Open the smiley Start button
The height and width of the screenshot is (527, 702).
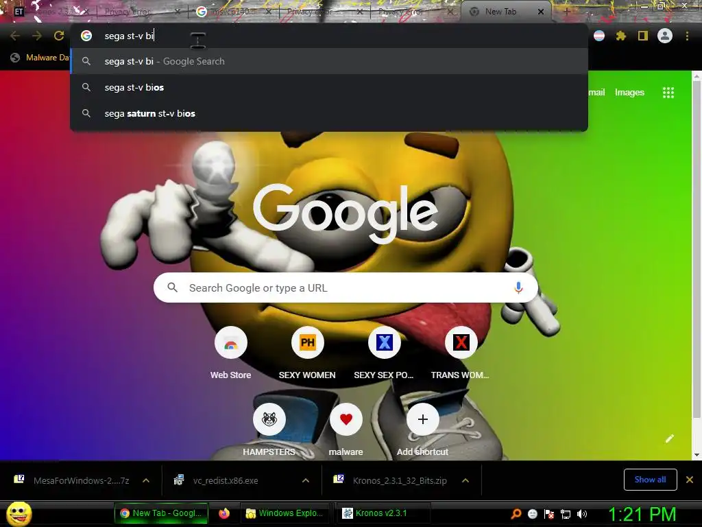pos(19,513)
